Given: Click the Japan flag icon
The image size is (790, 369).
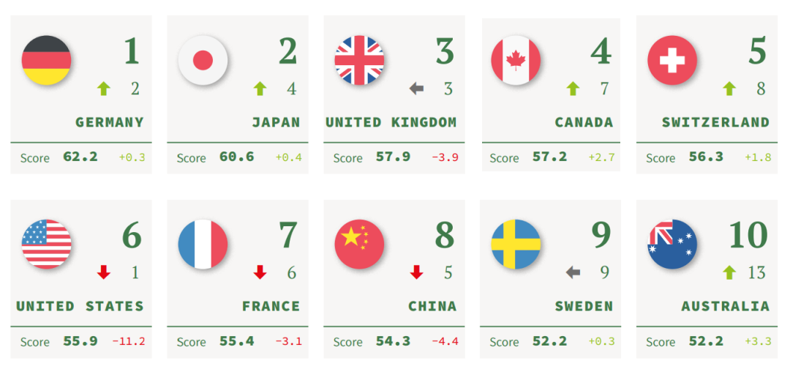Looking at the screenshot, I should 203,60.
